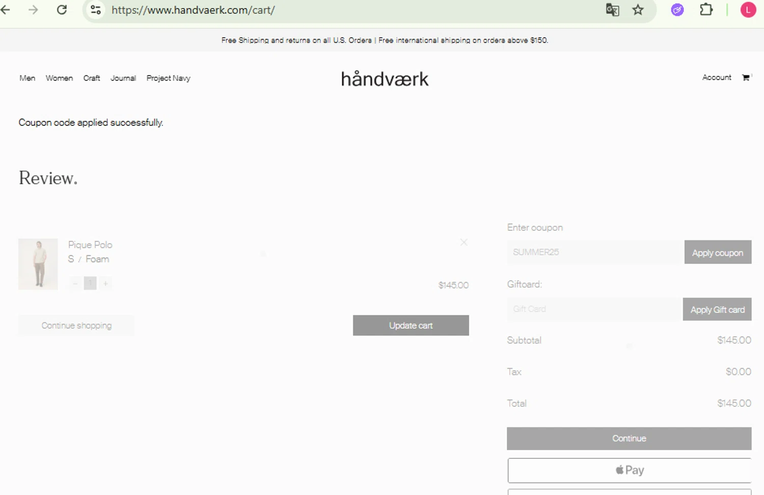The height and width of the screenshot is (495, 764).
Task: Open the Pique Polo product name link
Action: pos(90,245)
